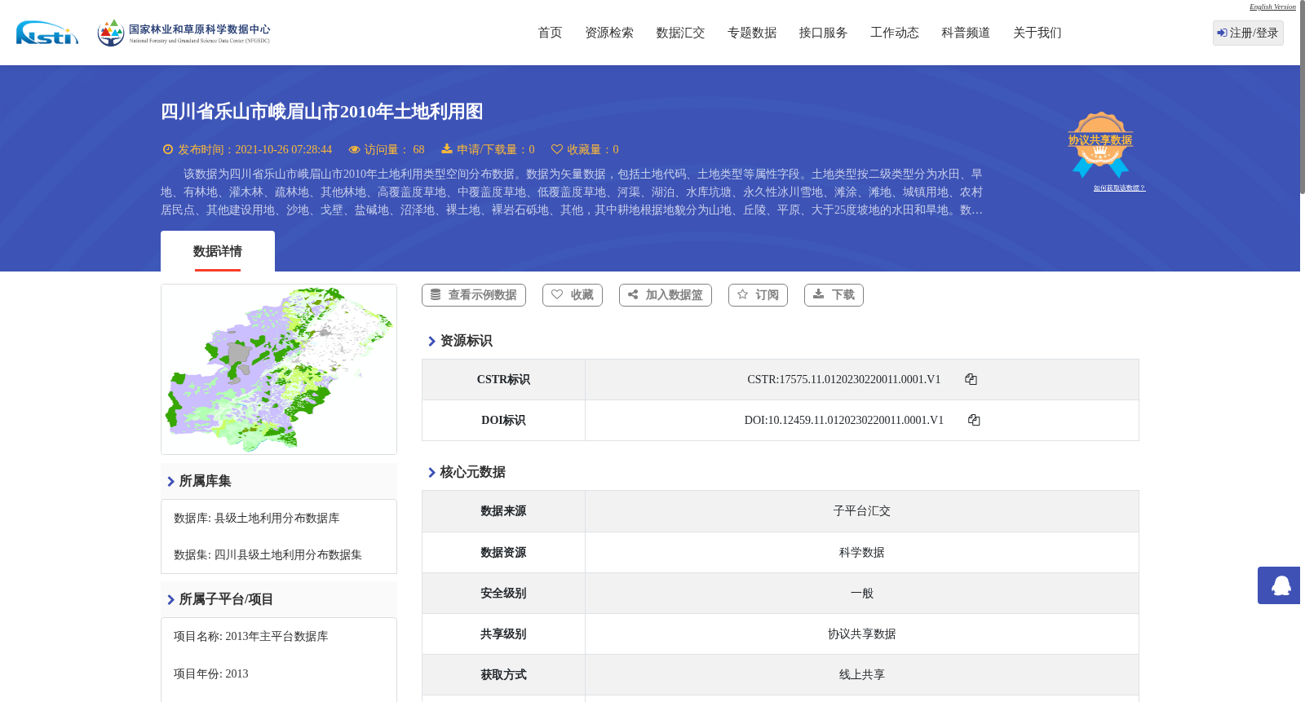Viewport: 1305px width, 702px height.
Task: Click the 线上共享 cell
Action: (862, 675)
